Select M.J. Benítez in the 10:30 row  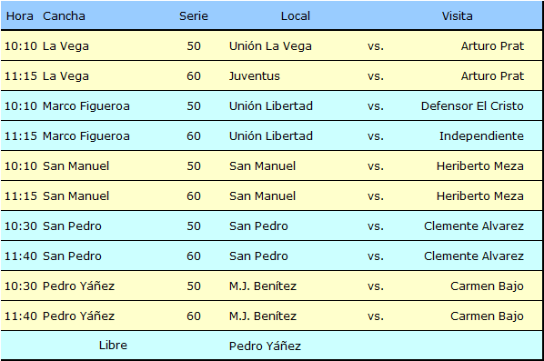(x=263, y=286)
